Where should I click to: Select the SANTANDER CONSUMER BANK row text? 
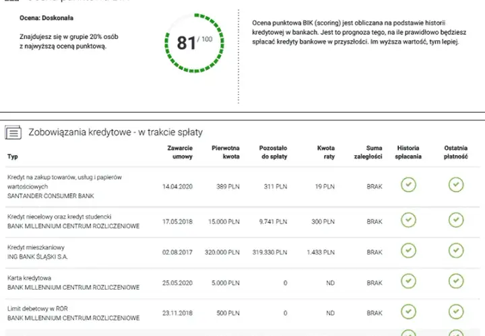coord(51,196)
